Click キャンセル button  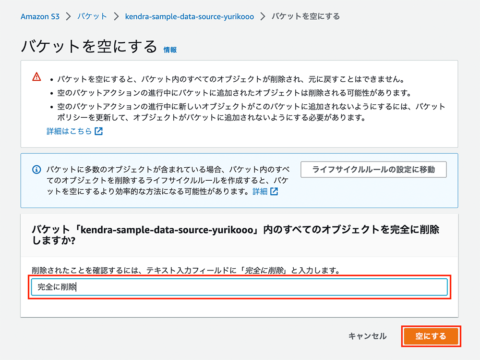tap(367, 336)
